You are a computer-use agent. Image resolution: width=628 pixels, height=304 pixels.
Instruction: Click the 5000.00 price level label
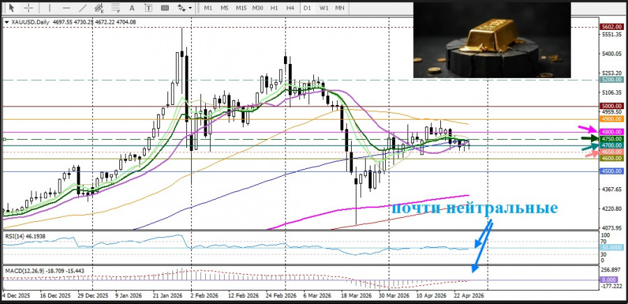click(x=611, y=106)
